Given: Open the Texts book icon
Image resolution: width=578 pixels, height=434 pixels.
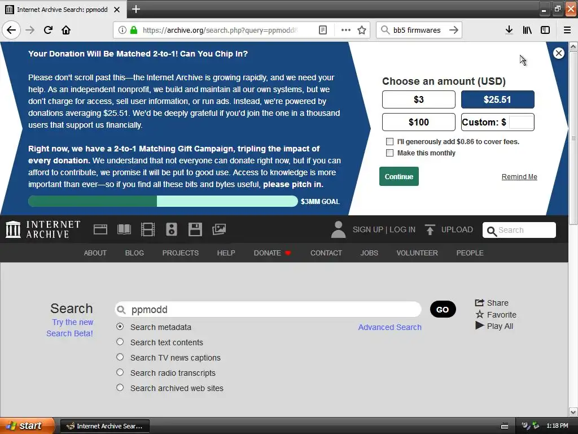Looking at the screenshot, I should [124, 229].
